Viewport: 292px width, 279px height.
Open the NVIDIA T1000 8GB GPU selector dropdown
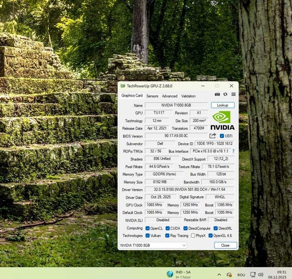coord(153,245)
